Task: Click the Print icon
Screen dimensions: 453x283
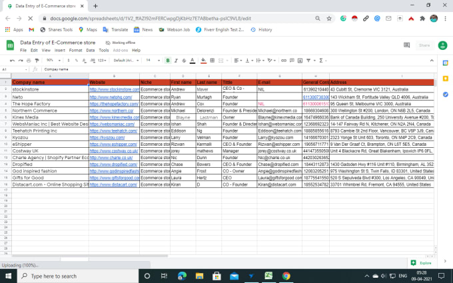Action: (29, 61)
